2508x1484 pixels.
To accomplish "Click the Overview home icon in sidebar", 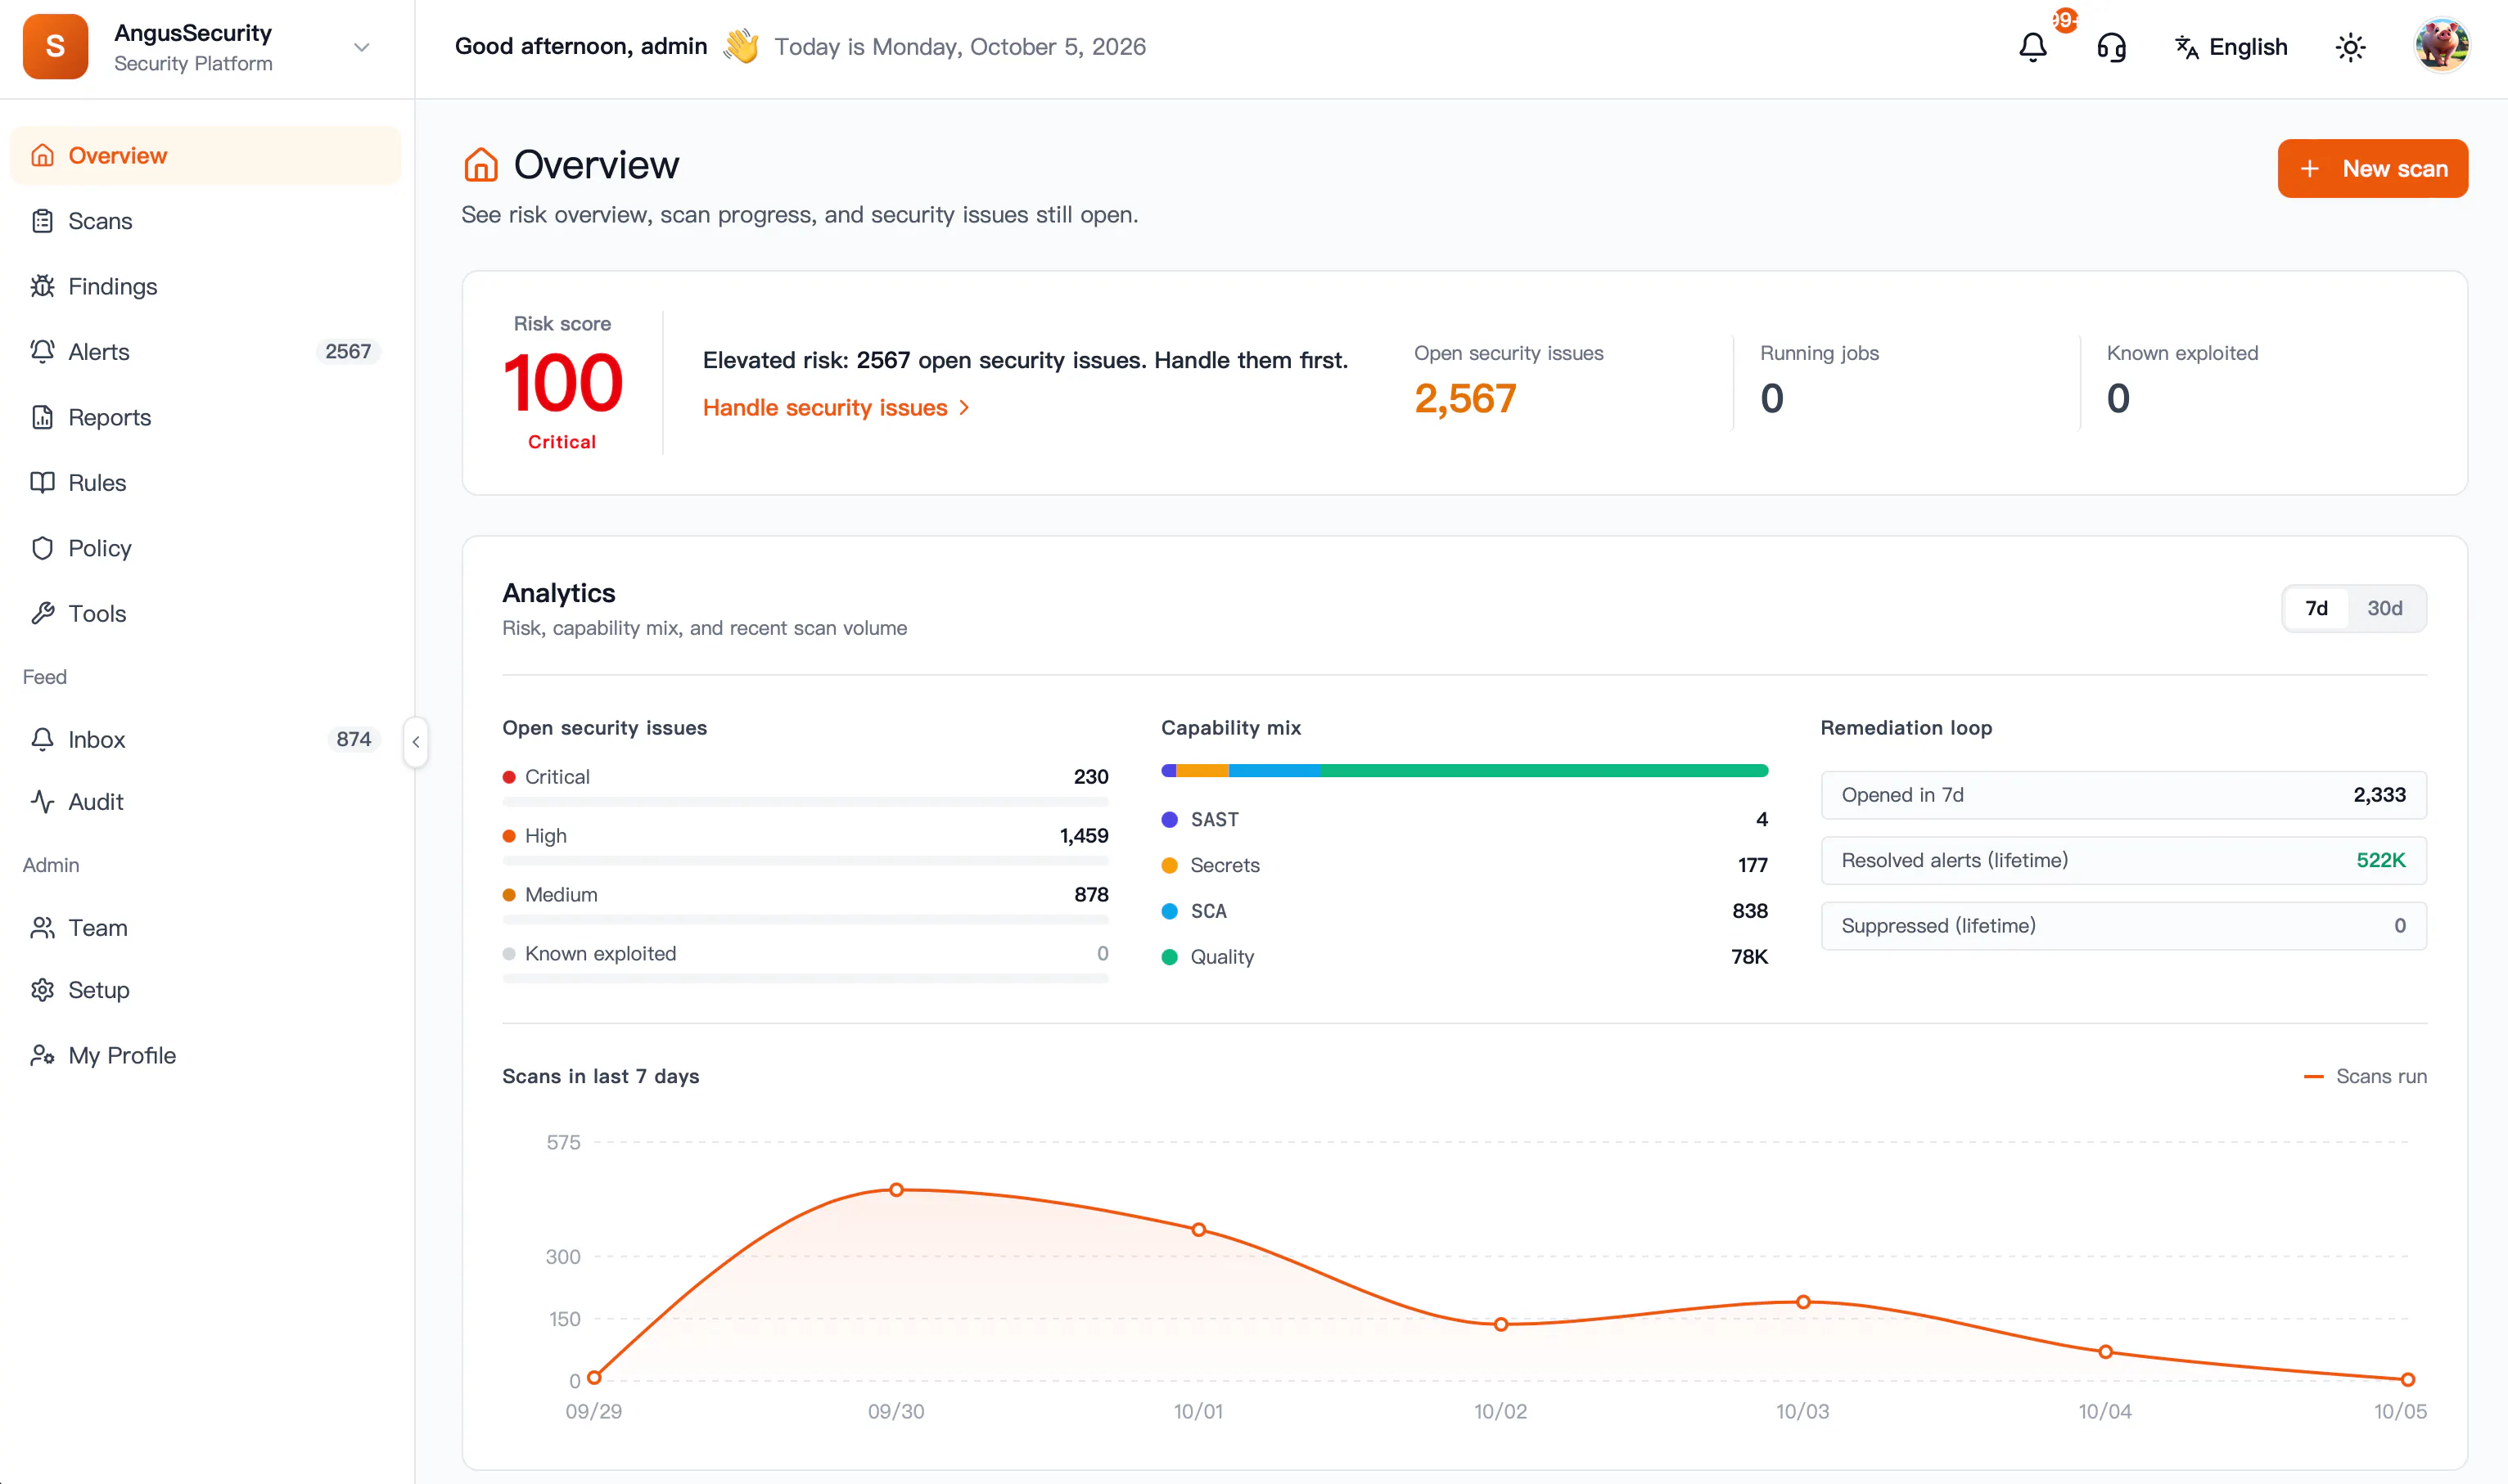I will pos(42,155).
